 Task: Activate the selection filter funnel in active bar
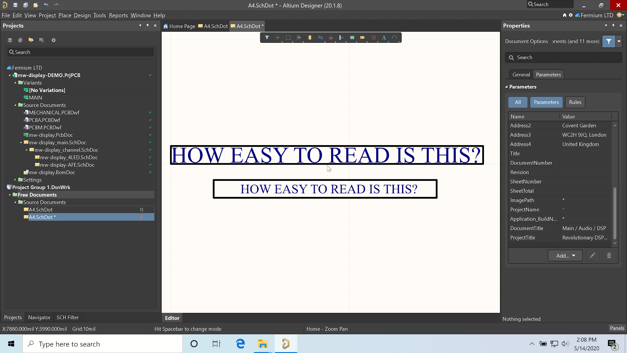point(267,38)
